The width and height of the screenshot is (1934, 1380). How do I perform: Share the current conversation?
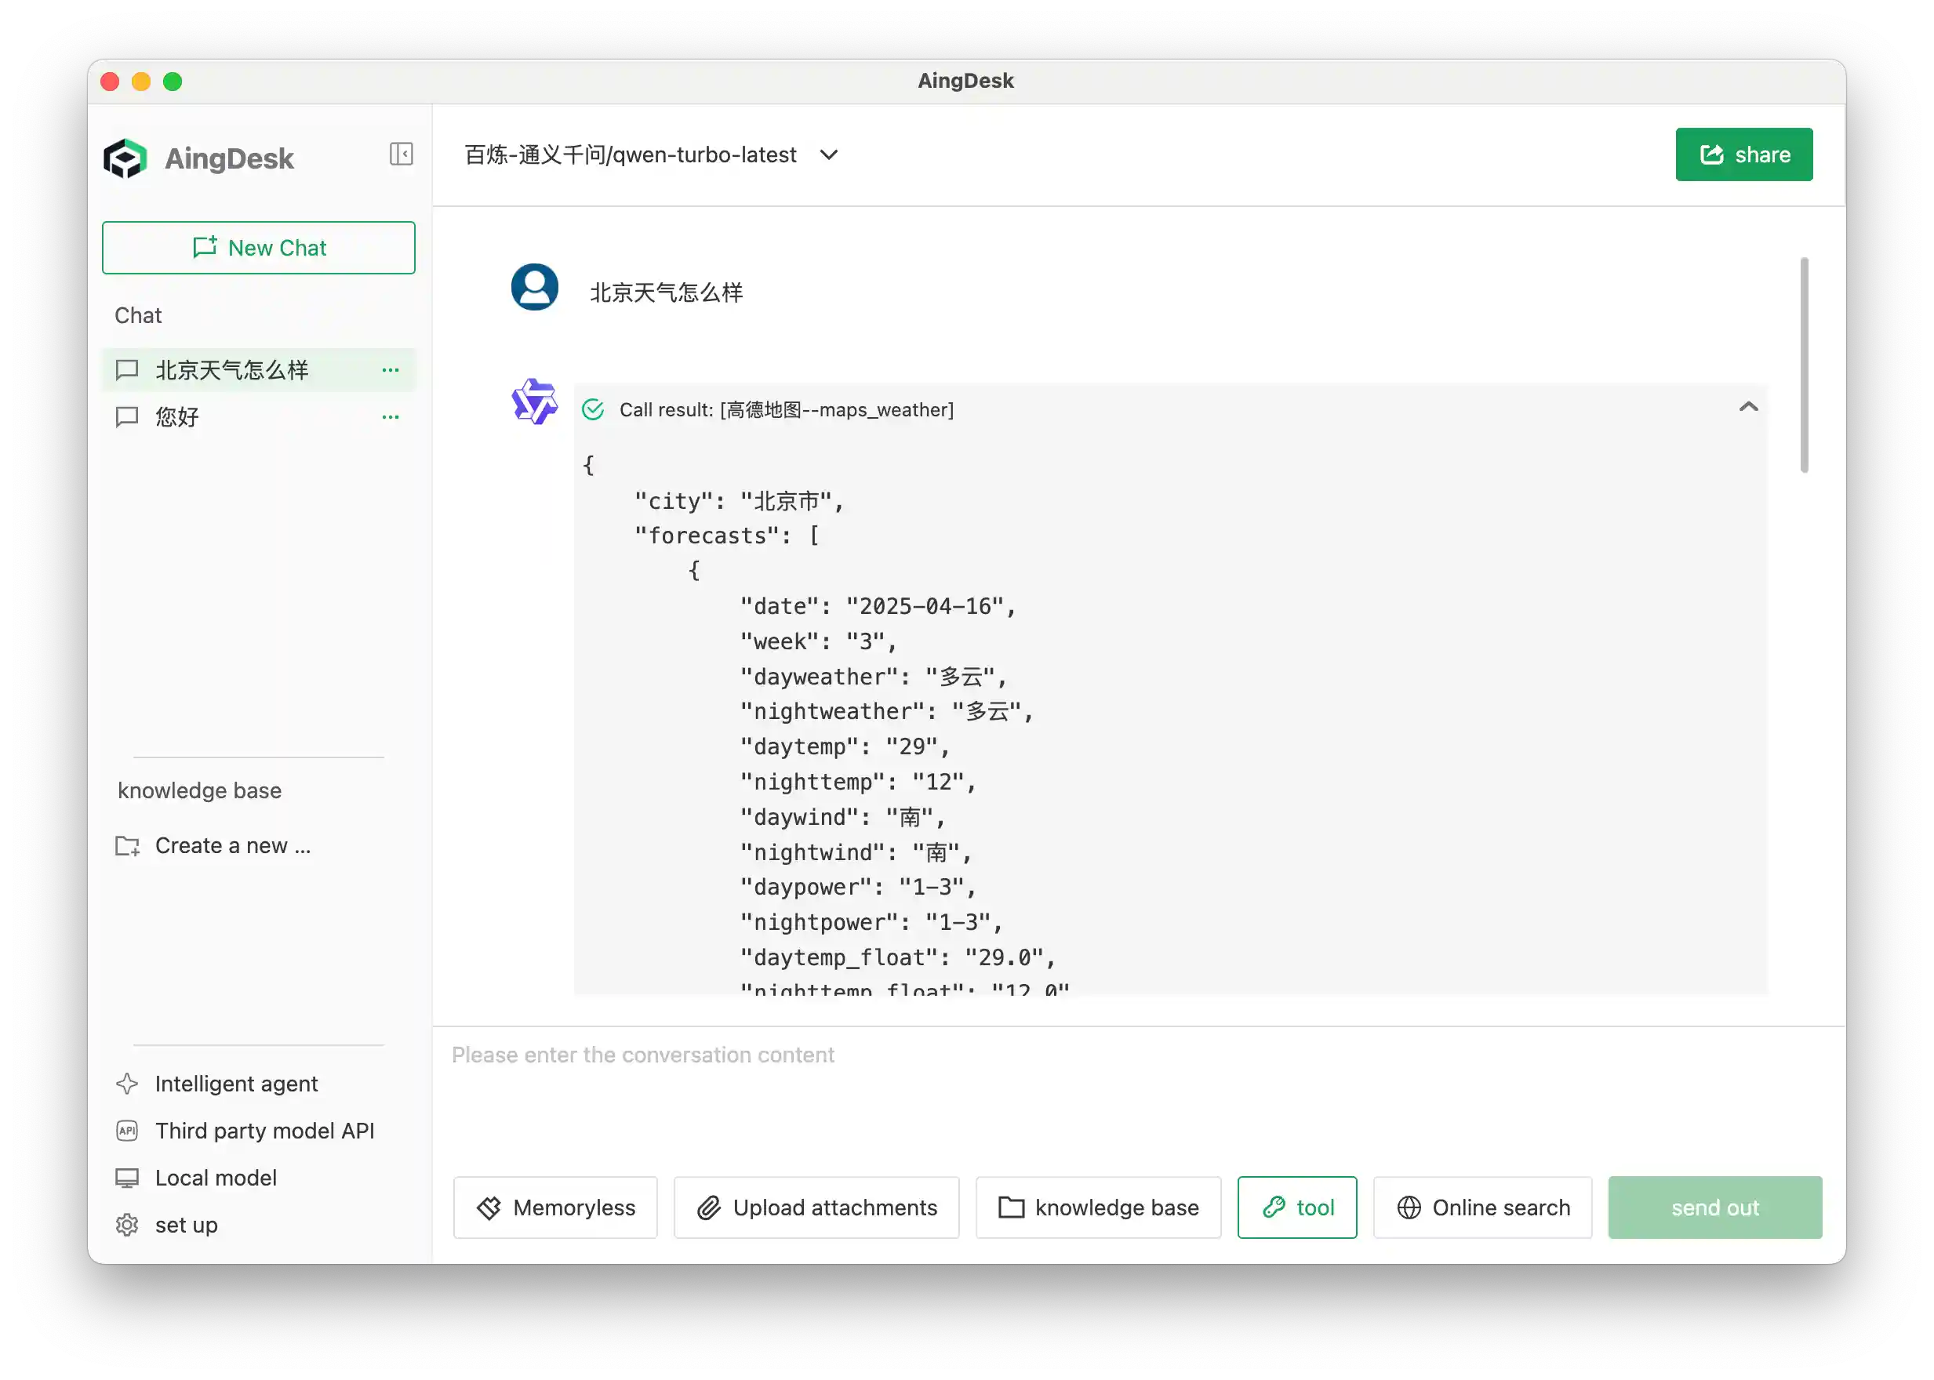1743,154
